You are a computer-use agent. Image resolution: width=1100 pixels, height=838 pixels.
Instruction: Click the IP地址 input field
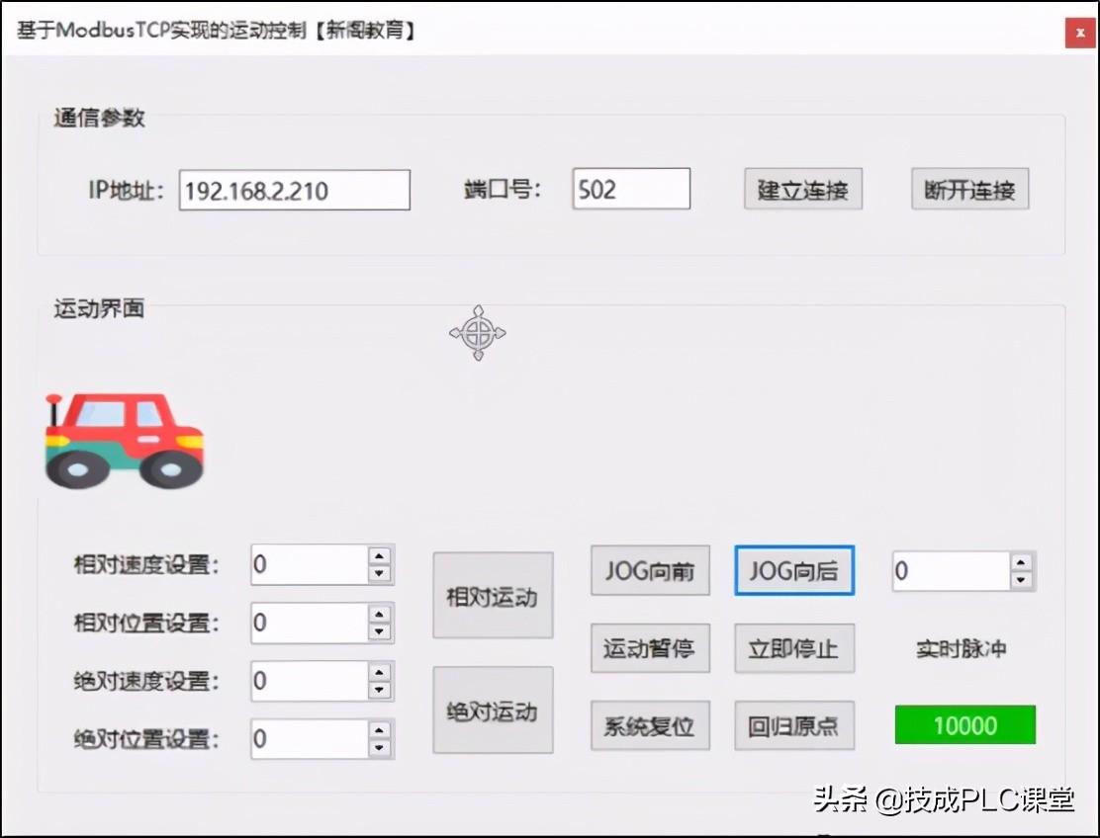point(295,190)
